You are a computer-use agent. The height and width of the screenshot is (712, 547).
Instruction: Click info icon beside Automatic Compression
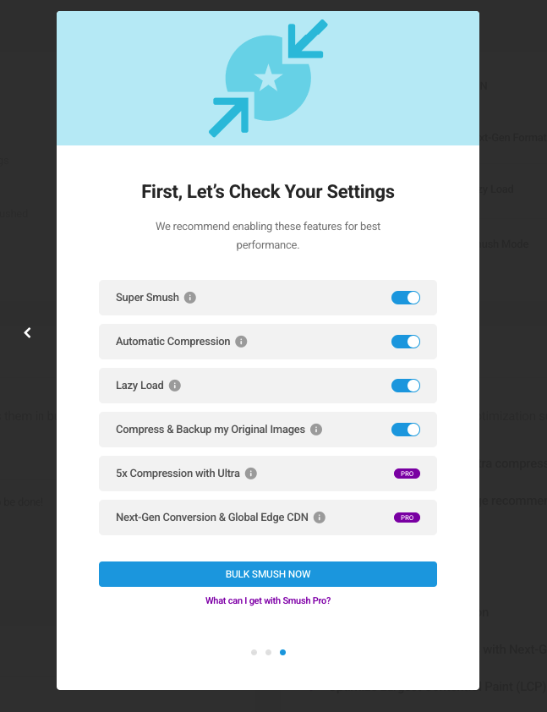click(x=241, y=342)
